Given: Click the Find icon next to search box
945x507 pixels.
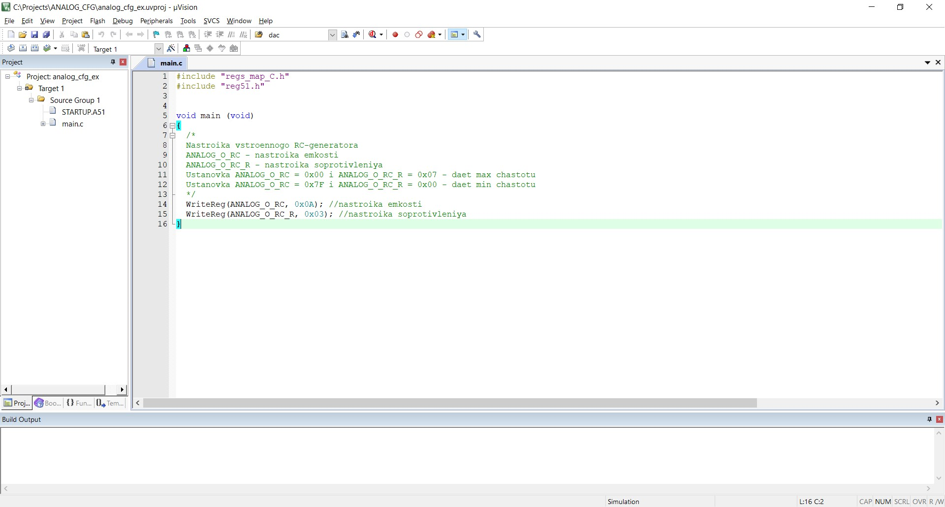Looking at the screenshot, I should (x=345, y=34).
